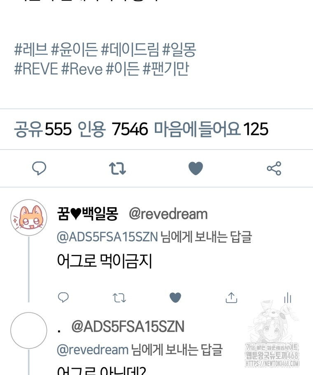
Task: Open hashtag #REVE
Action: coord(36,69)
